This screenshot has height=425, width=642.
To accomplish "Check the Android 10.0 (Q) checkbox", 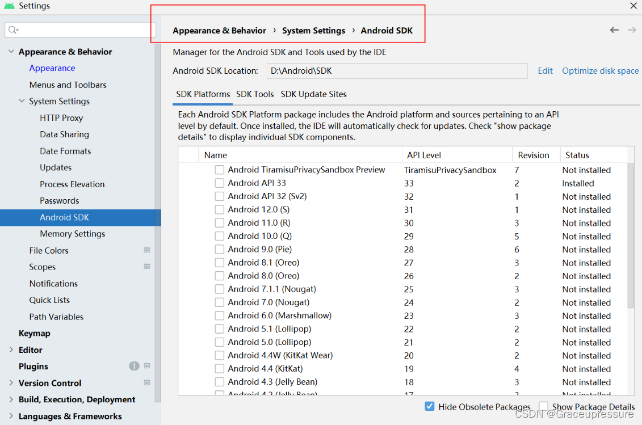I will (x=220, y=236).
